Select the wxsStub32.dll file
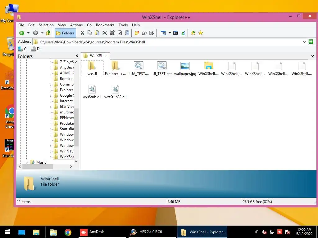Image resolution: width=318 pixels, height=238 pixels. click(x=115, y=92)
